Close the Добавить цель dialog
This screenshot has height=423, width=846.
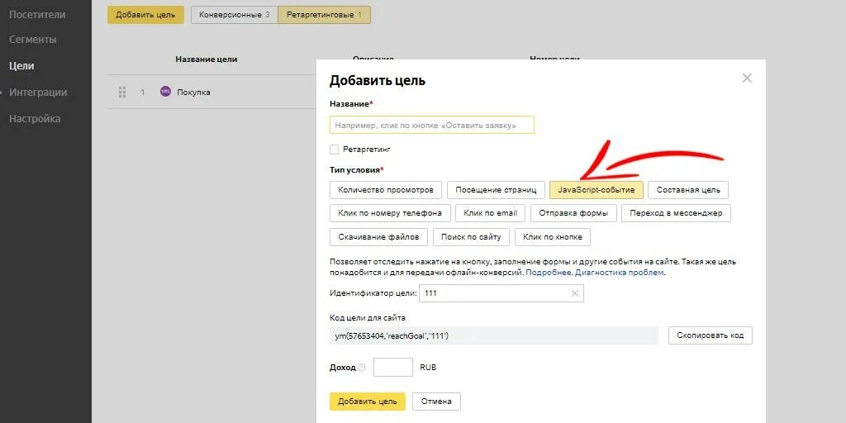tap(747, 78)
